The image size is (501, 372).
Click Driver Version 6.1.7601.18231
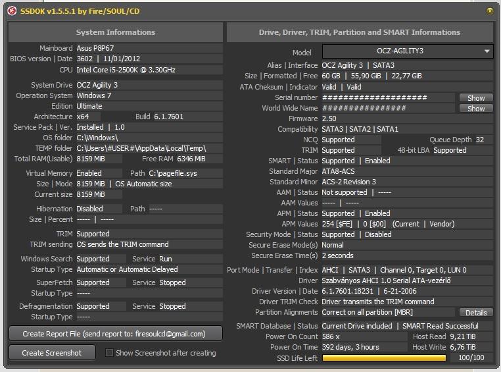pos(348,292)
